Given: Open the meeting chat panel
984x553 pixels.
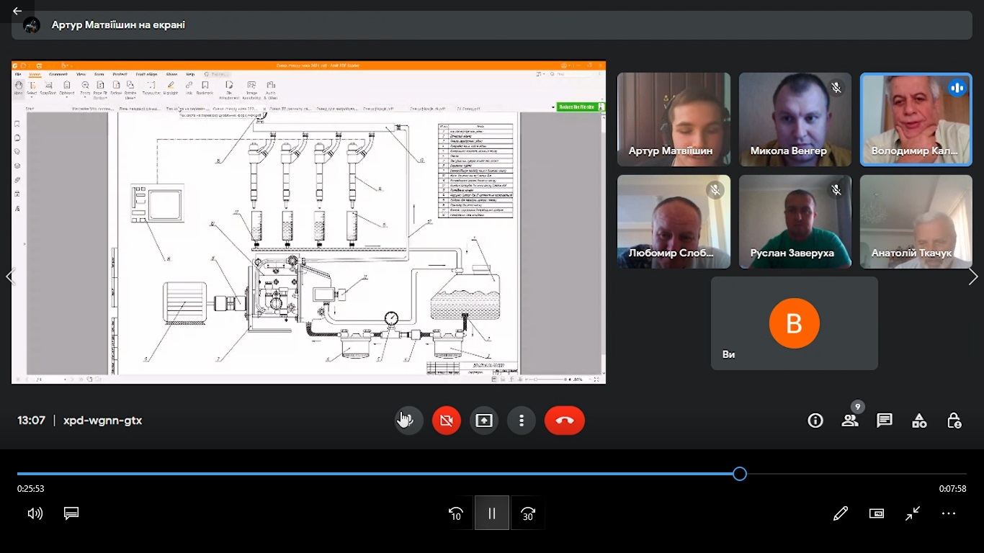Looking at the screenshot, I should click(x=885, y=421).
